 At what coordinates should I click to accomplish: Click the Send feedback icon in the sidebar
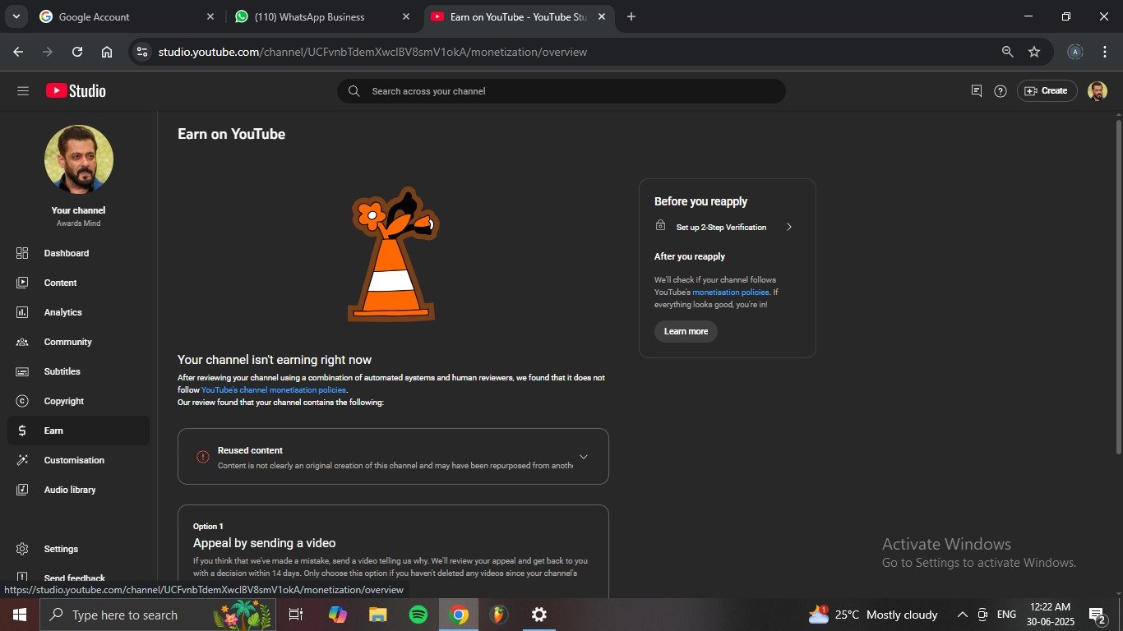[x=22, y=578]
